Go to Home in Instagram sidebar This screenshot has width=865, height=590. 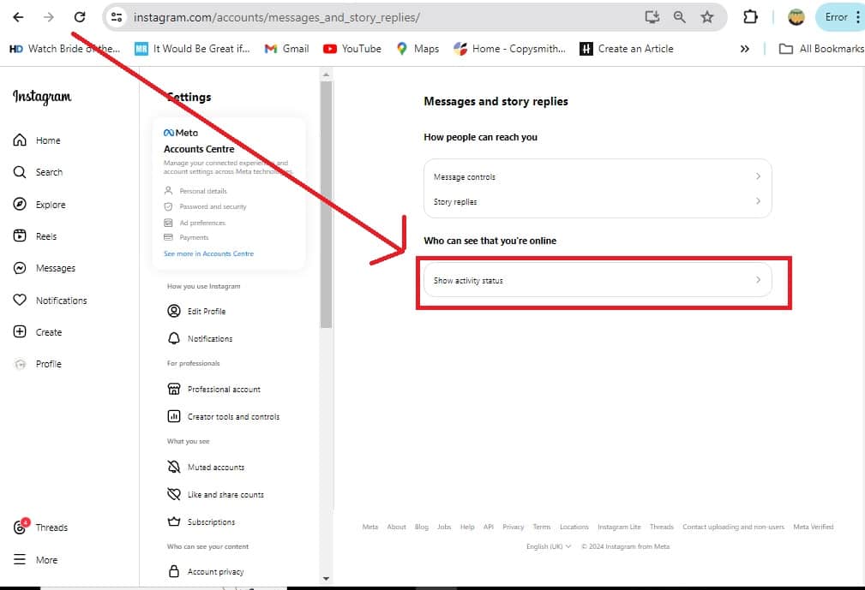(36, 140)
